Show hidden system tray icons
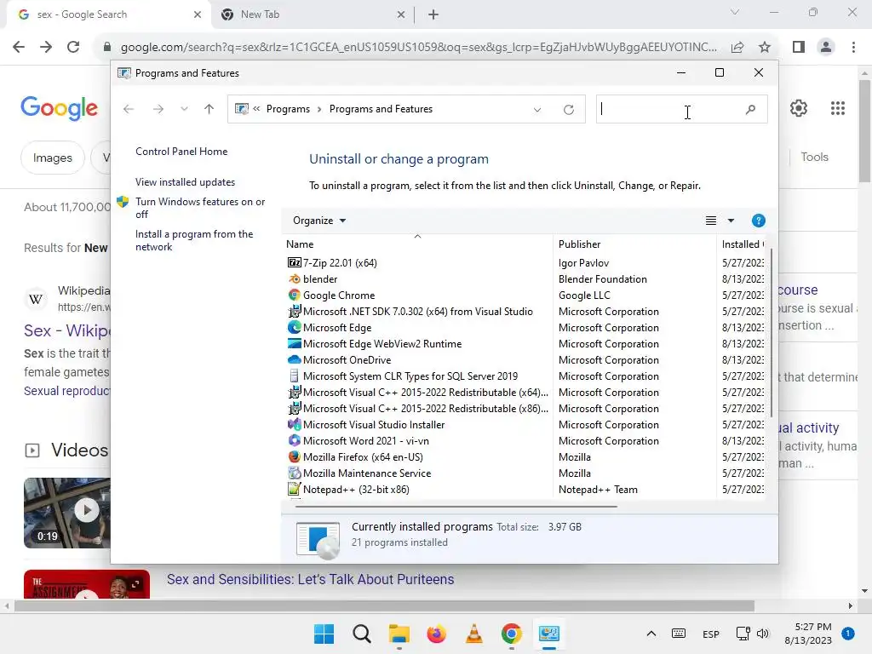 pyautogui.click(x=651, y=634)
